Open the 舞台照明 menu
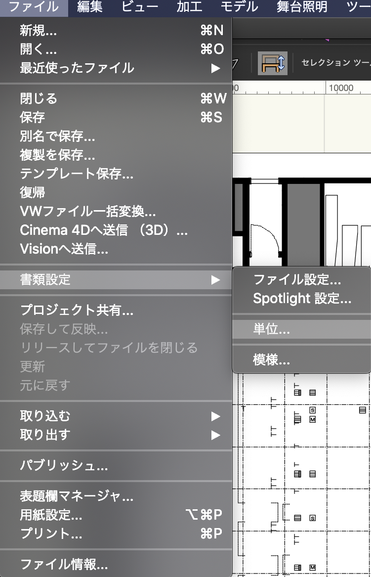371x577 pixels. (x=302, y=7)
